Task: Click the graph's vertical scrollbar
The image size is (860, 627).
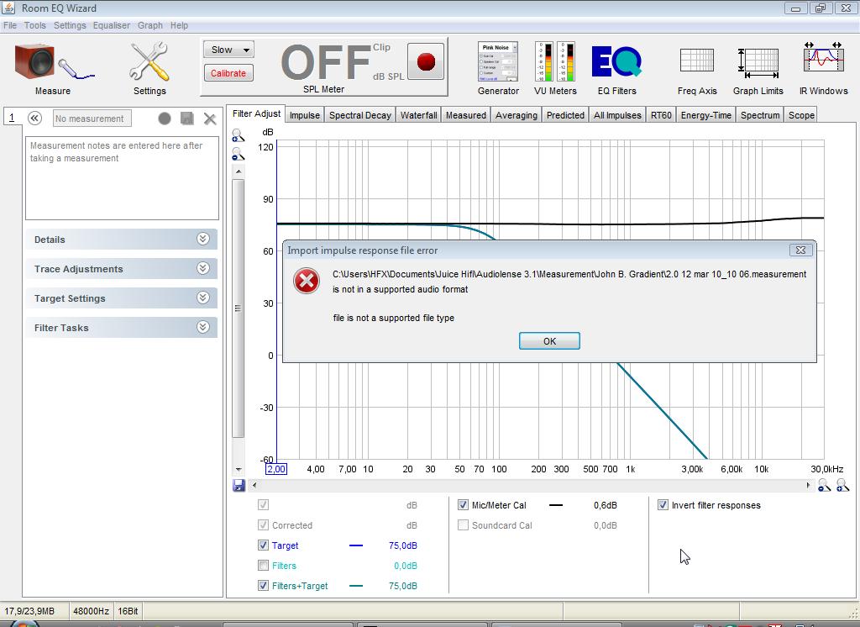Action: point(239,308)
